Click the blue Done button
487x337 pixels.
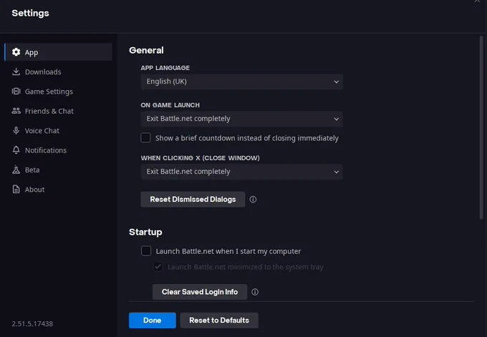pyautogui.click(x=153, y=321)
